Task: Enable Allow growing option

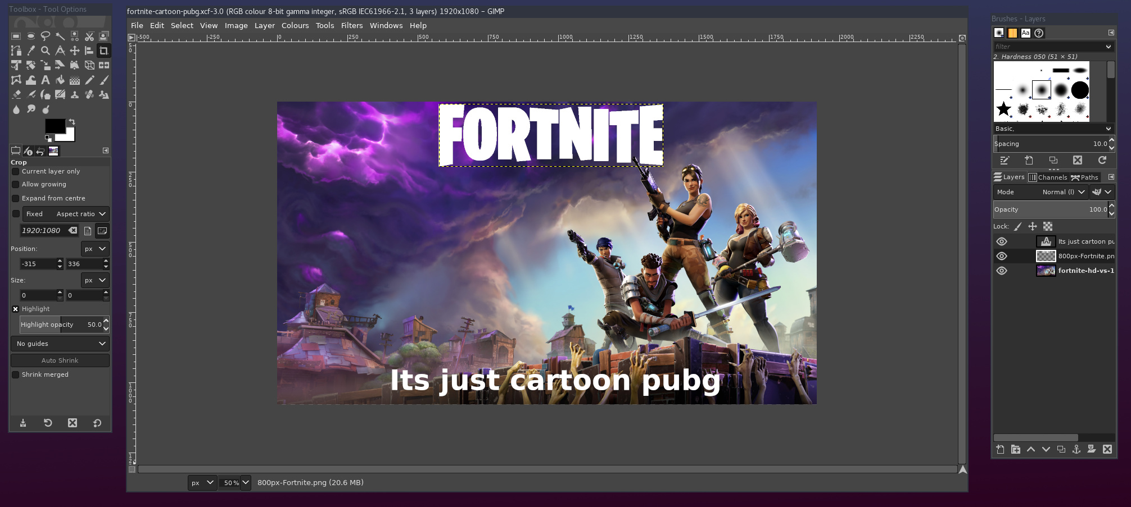Action: [x=16, y=184]
